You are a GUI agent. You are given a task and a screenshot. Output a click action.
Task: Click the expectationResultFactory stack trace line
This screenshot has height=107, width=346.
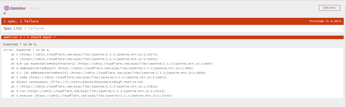(x=112, y=64)
